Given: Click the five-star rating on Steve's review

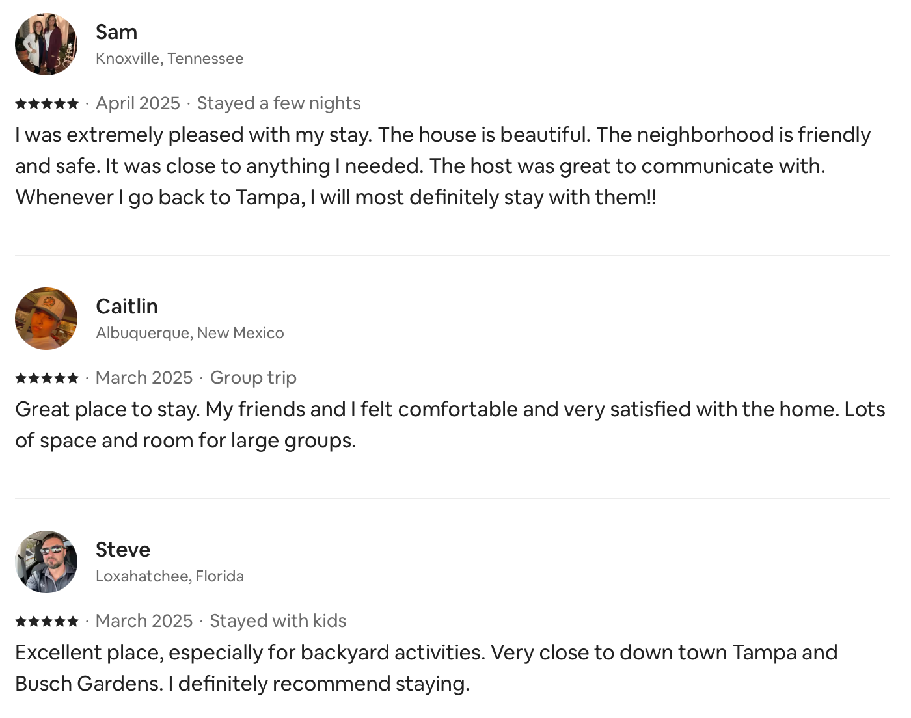Looking at the screenshot, I should point(47,621).
